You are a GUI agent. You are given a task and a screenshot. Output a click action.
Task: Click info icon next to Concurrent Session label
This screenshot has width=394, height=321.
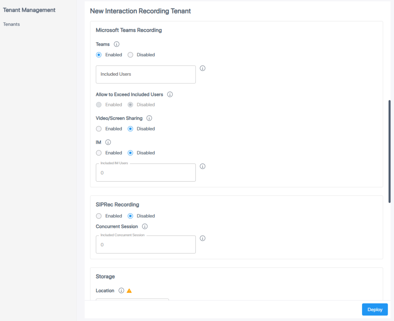click(145, 226)
